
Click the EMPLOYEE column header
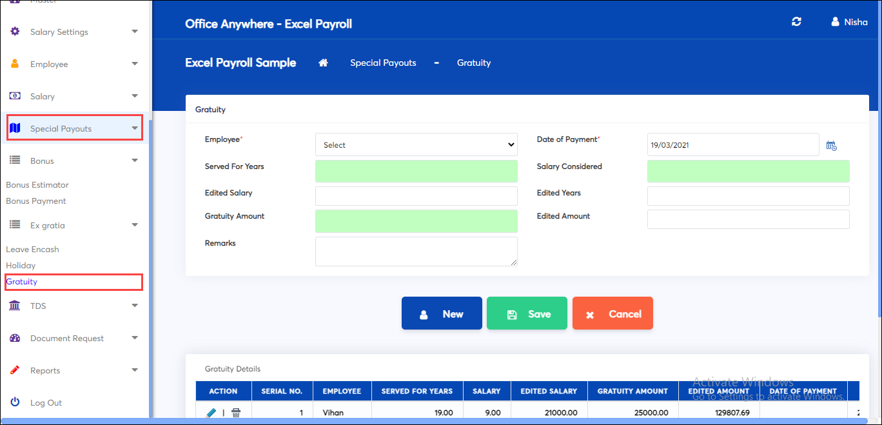click(x=342, y=391)
